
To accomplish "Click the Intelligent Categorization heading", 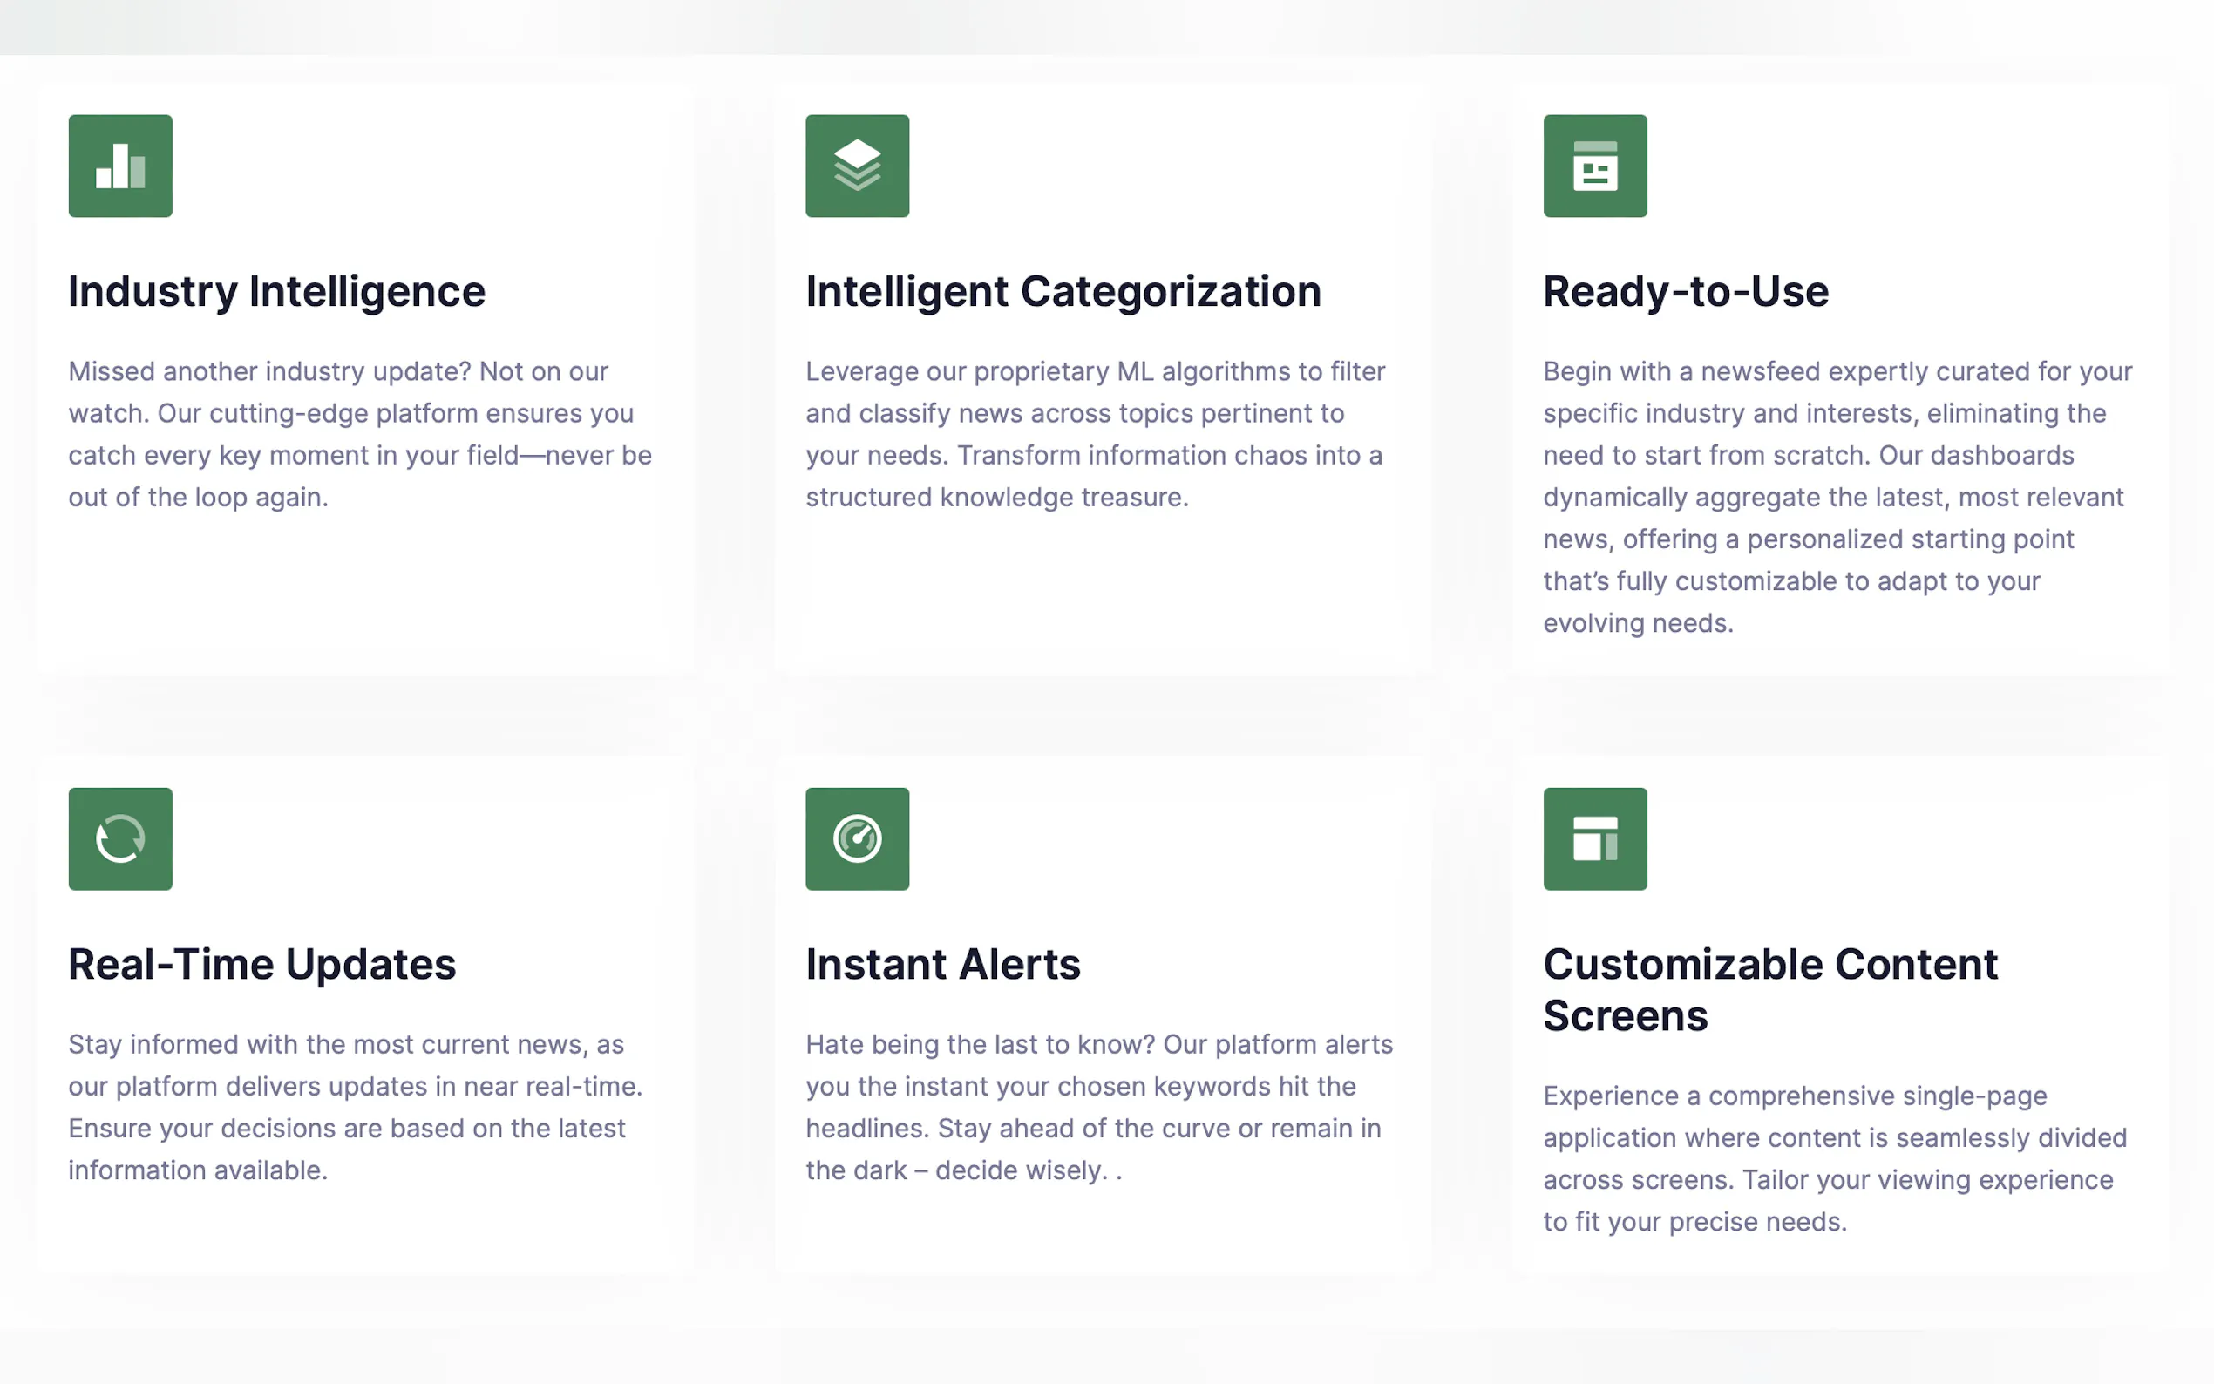I will [x=1063, y=291].
